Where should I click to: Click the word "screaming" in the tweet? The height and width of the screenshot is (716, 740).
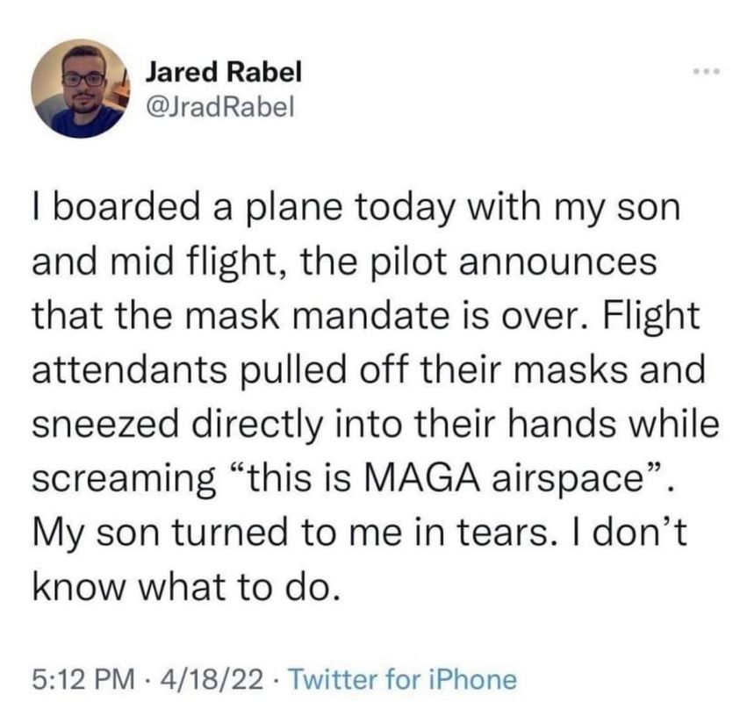pyautogui.click(x=122, y=480)
